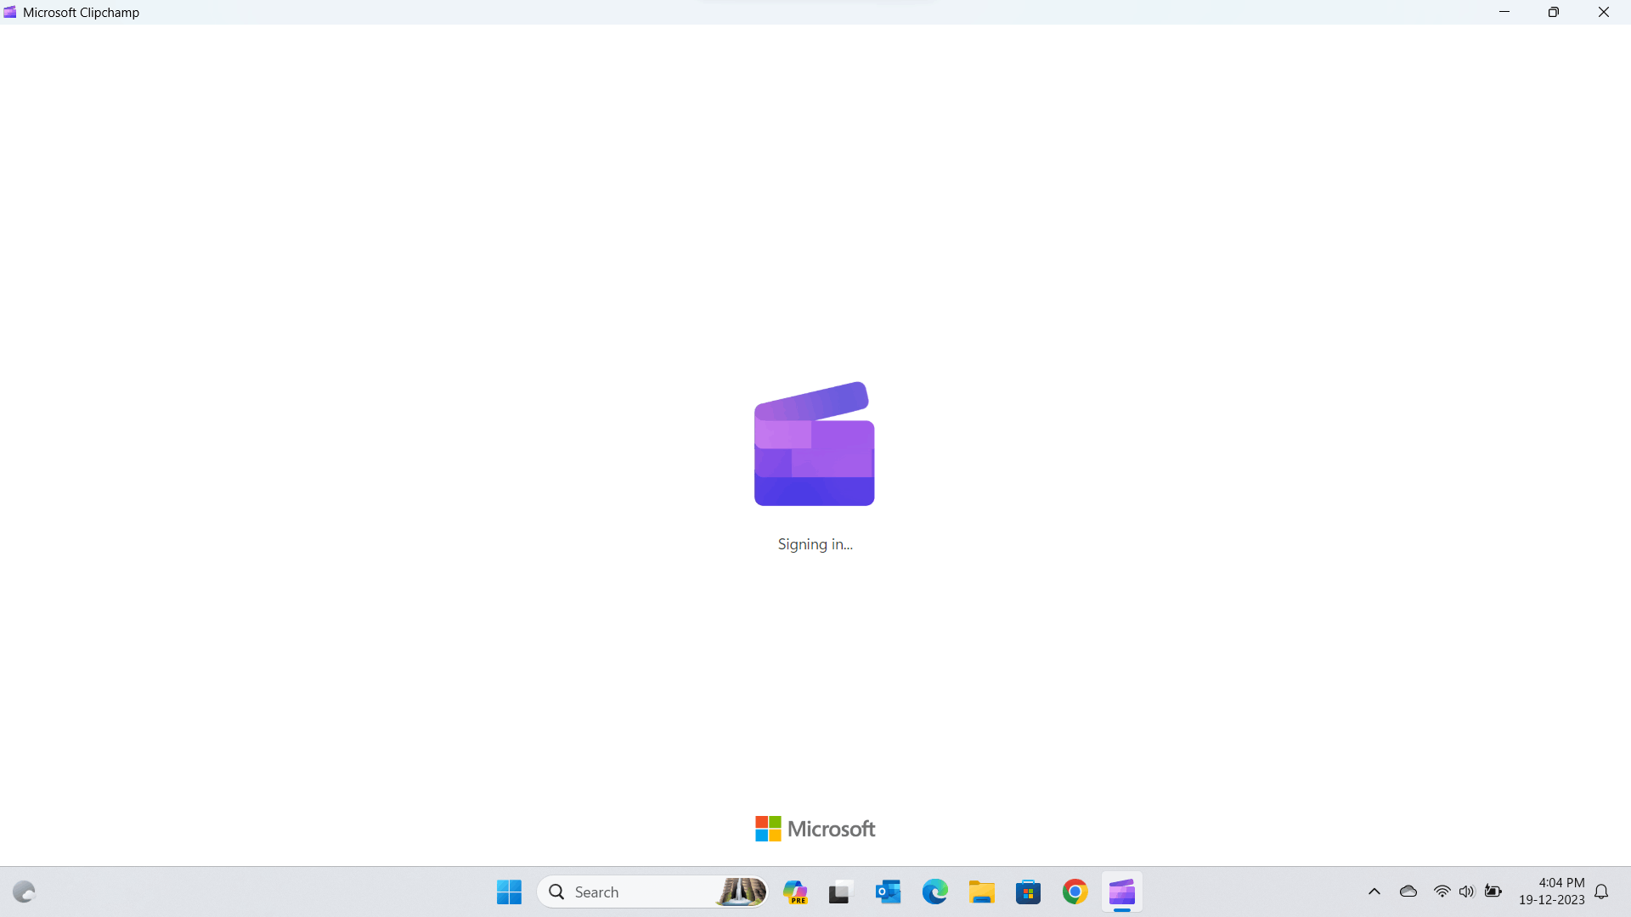This screenshot has width=1631, height=917.
Task: Open the OneDrive cloud tray icon
Action: 1408,892
